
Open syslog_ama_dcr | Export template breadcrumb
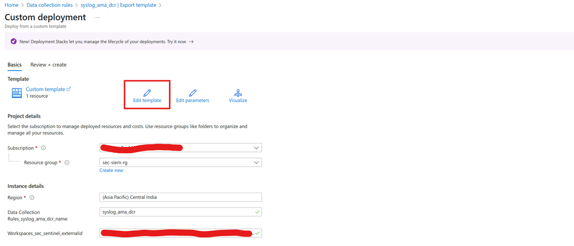click(x=118, y=5)
